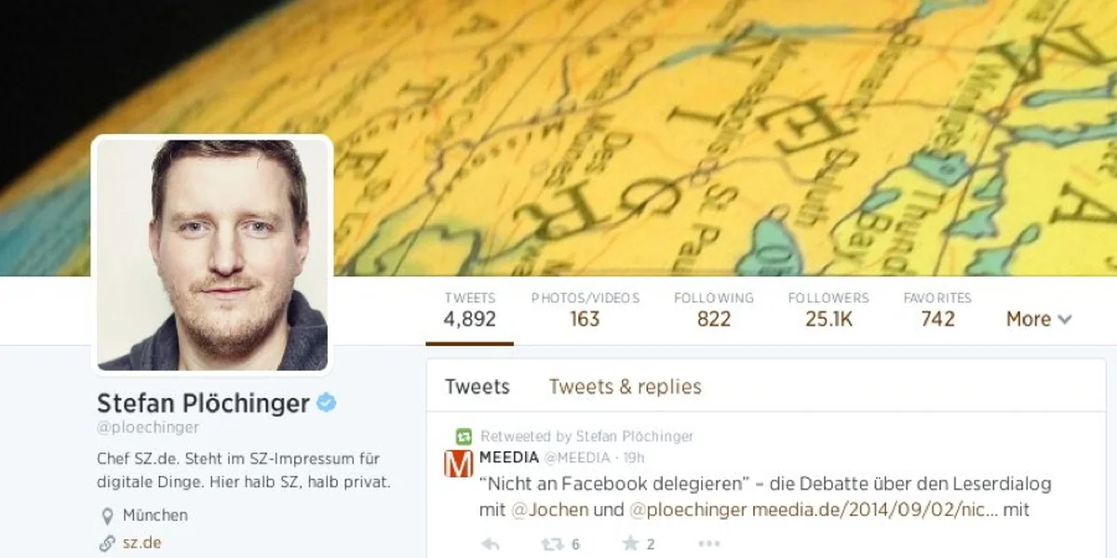
Task: Open Stefan Plöchinger's profile photo
Action: pyautogui.click(x=212, y=254)
